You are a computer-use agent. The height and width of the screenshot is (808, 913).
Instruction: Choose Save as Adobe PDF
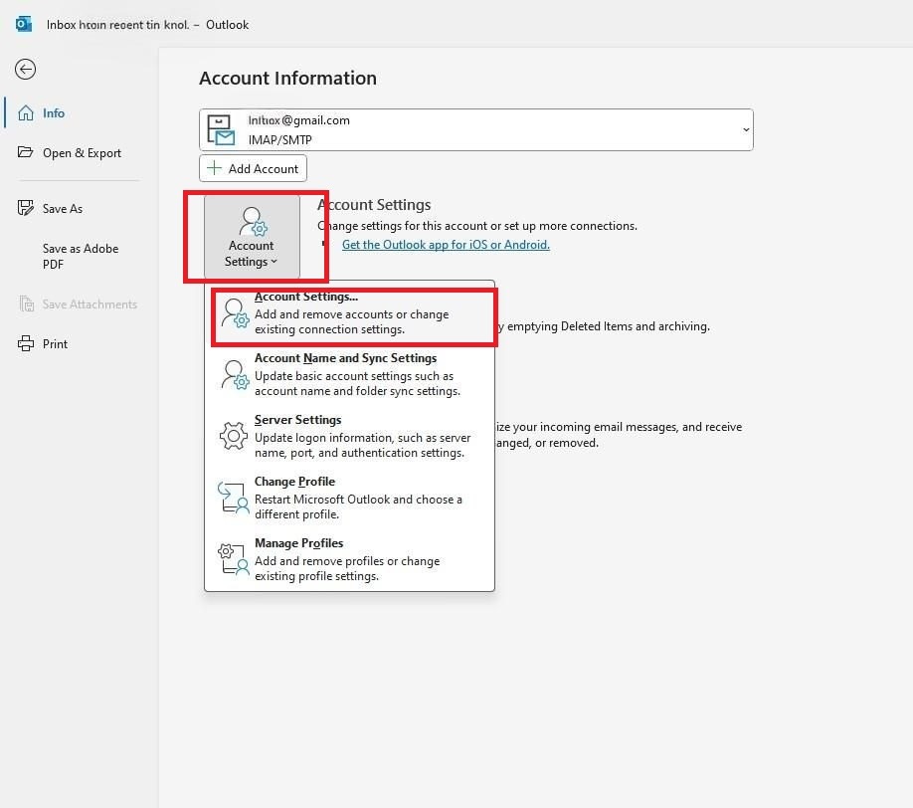coord(81,257)
